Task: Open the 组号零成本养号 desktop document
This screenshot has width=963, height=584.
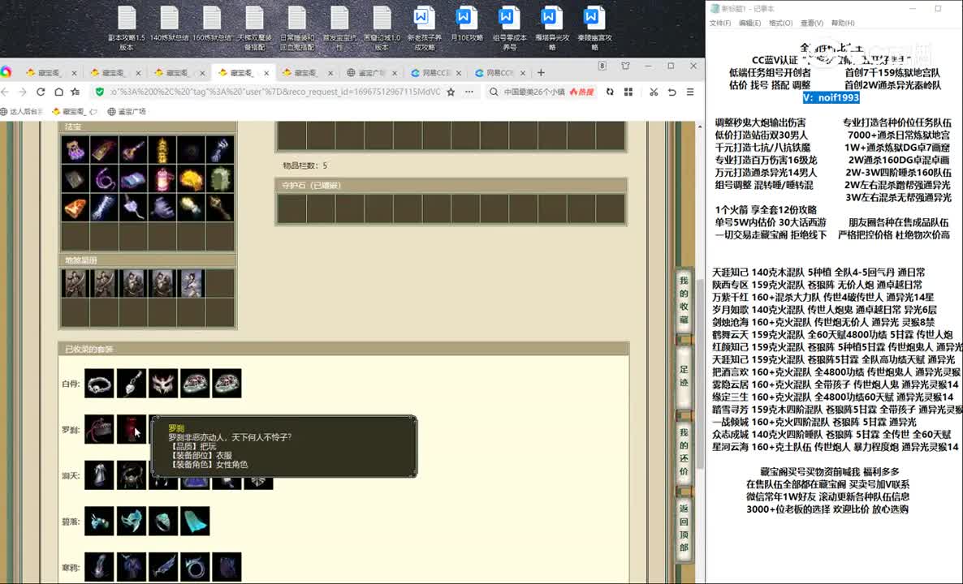Action: 509,28
